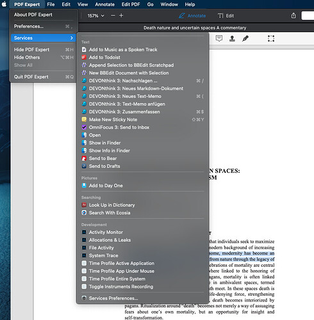The width and height of the screenshot is (314, 320).
Task: Open the Edit PDF menu
Action: [131, 4]
